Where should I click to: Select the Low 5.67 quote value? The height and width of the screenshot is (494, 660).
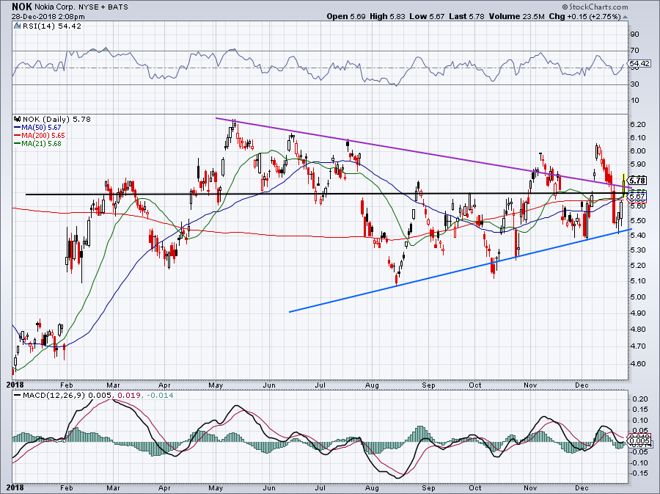coord(426,16)
